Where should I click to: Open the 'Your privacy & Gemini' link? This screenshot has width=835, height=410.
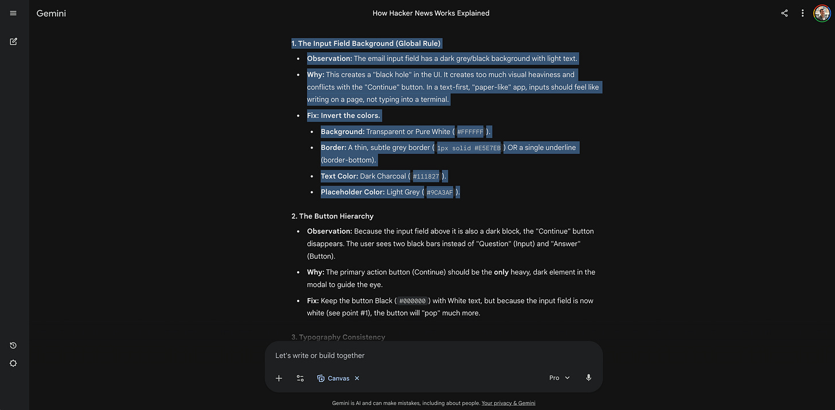pos(508,403)
